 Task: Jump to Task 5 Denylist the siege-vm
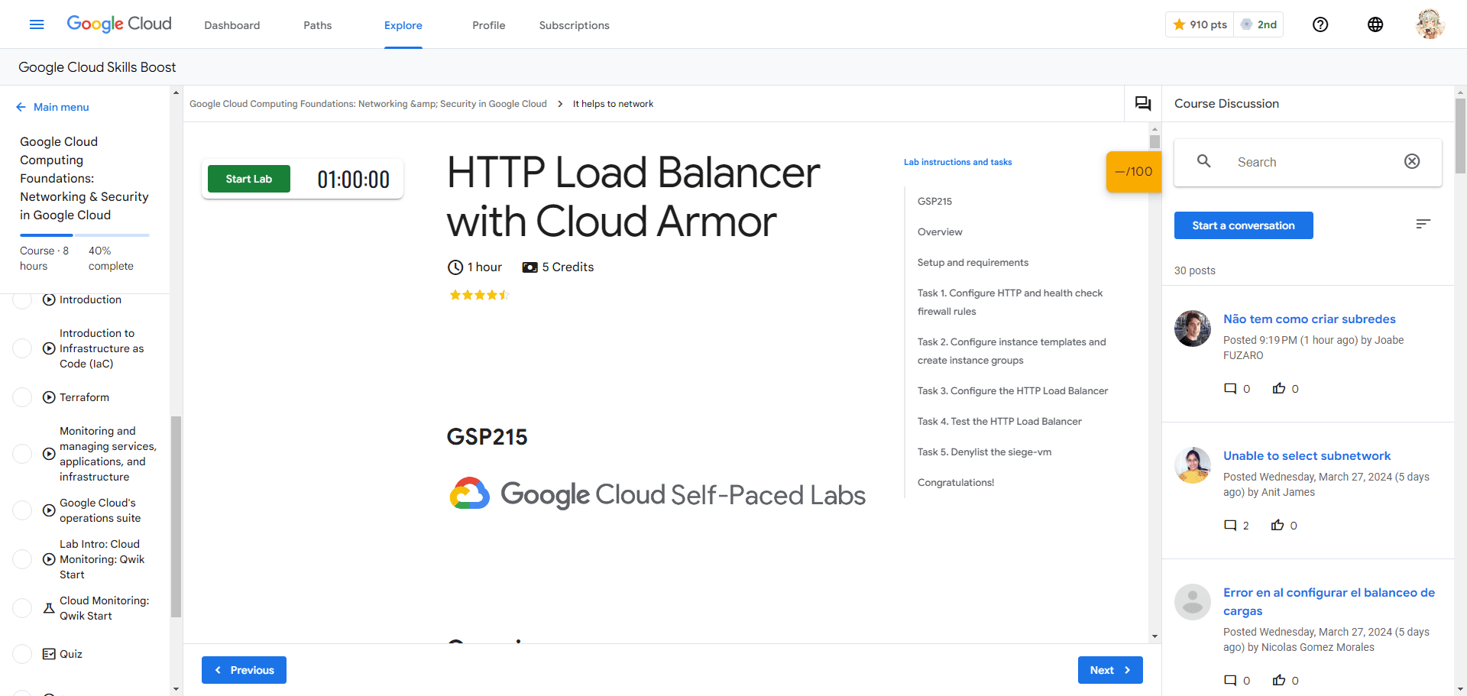(984, 452)
